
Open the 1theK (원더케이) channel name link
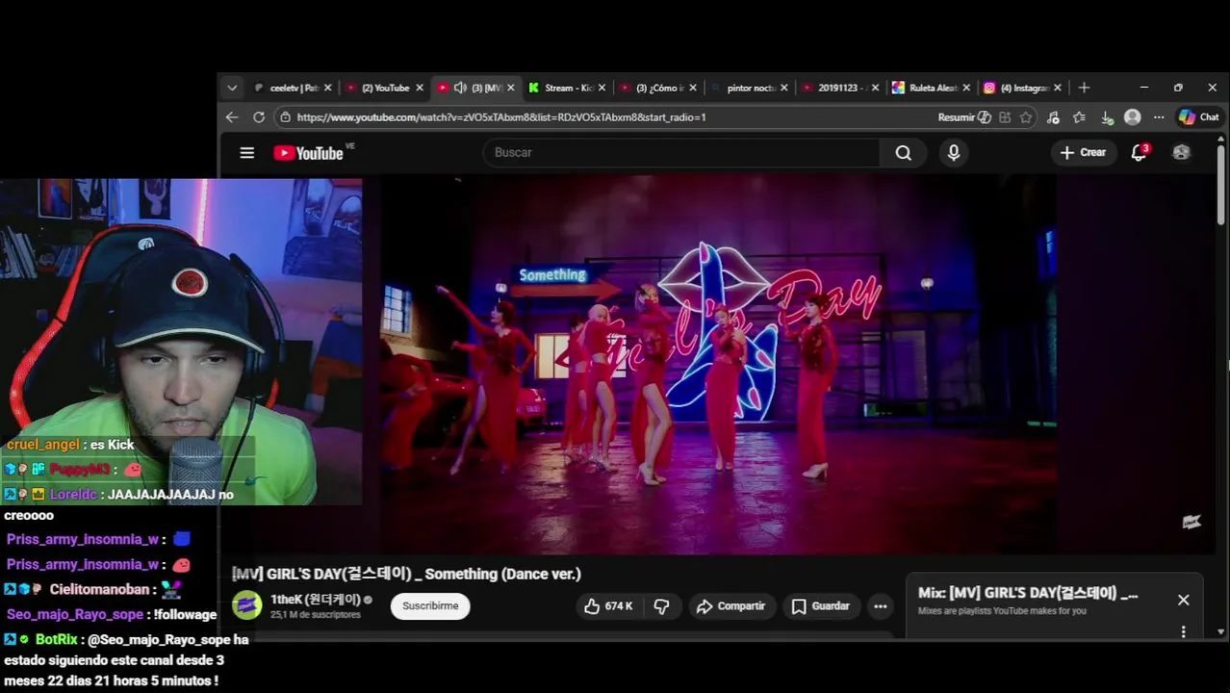(315, 600)
